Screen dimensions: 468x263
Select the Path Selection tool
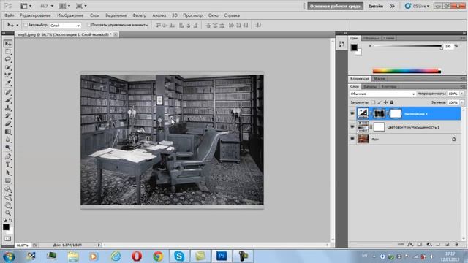point(8,172)
